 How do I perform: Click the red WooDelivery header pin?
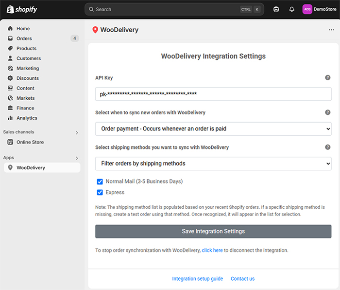coord(95,30)
